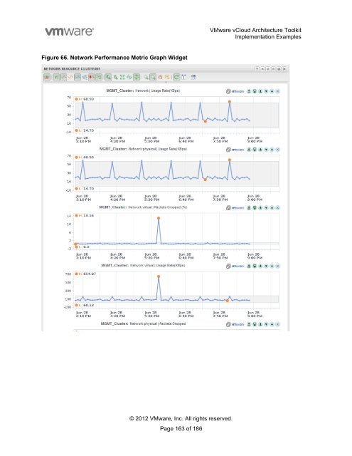Select the orange pan hand toolbar icon

[160, 77]
